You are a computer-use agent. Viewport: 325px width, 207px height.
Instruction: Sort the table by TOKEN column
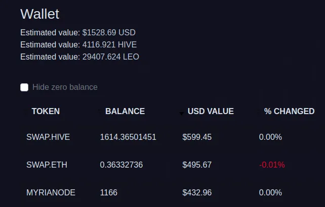(x=46, y=111)
